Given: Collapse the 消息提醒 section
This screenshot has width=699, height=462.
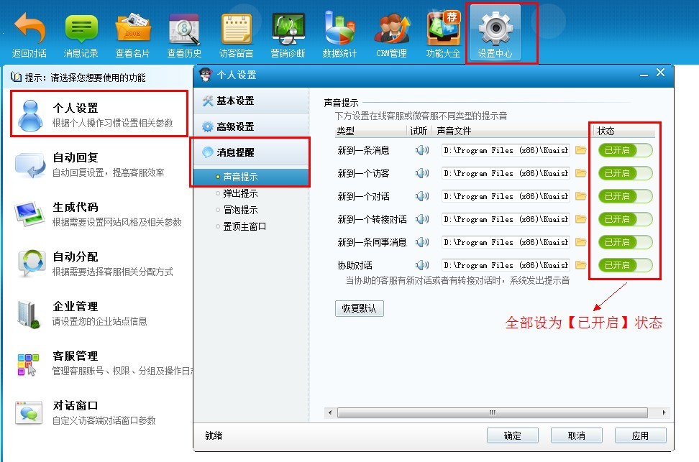Looking at the screenshot, I should point(235,152).
